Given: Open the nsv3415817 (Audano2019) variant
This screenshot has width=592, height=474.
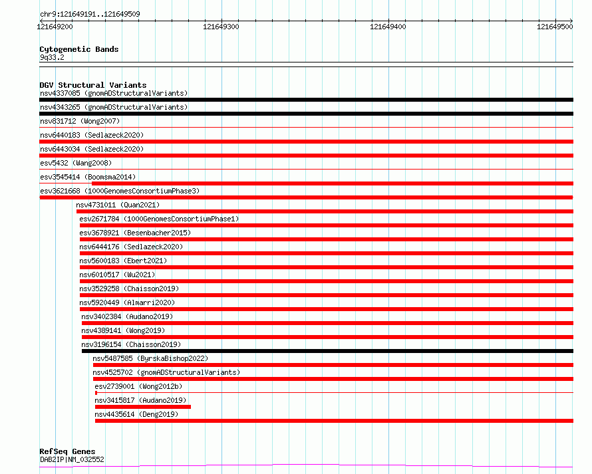Looking at the screenshot, I should pyautogui.click(x=140, y=400).
